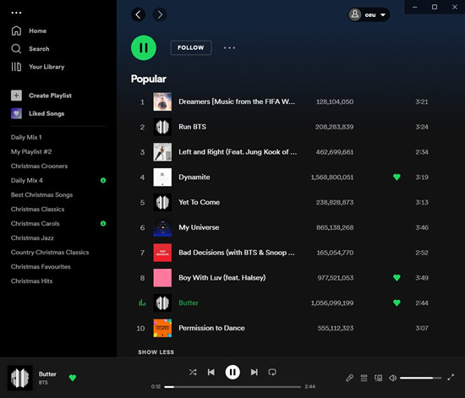Open Liked Songs label in the sidebar

point(46,113)
